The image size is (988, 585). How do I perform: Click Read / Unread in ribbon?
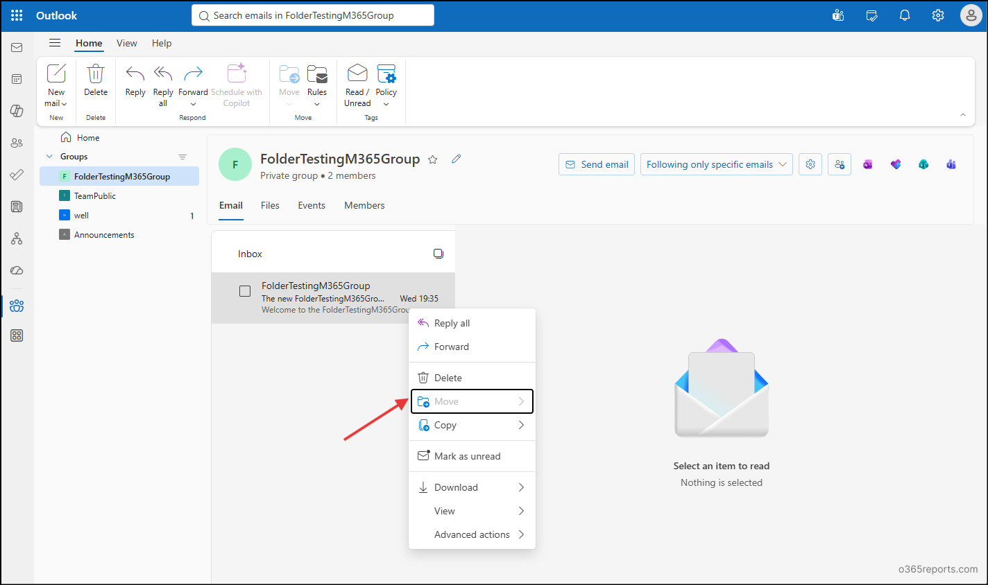(357, 85)
